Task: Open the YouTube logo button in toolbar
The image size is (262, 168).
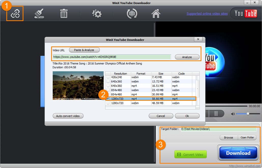Action: (x=245, y=13)
